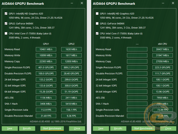
Task: Select the 133.2 GIOPS value
Action: pyautogui.click(x=46, y=80)
